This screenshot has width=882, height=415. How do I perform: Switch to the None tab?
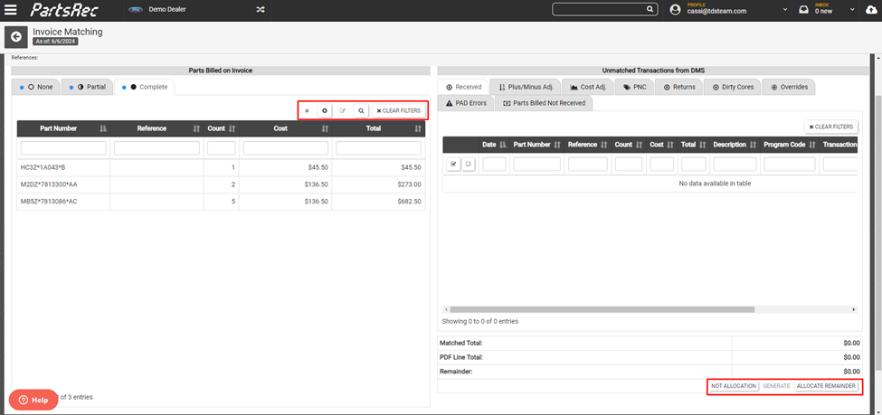coord(35,87)
